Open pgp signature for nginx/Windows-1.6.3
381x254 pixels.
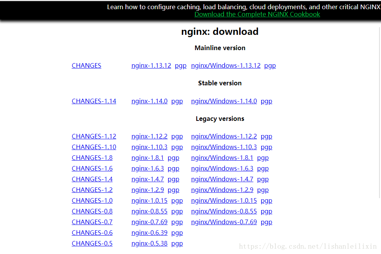click(x=263, y=168)
